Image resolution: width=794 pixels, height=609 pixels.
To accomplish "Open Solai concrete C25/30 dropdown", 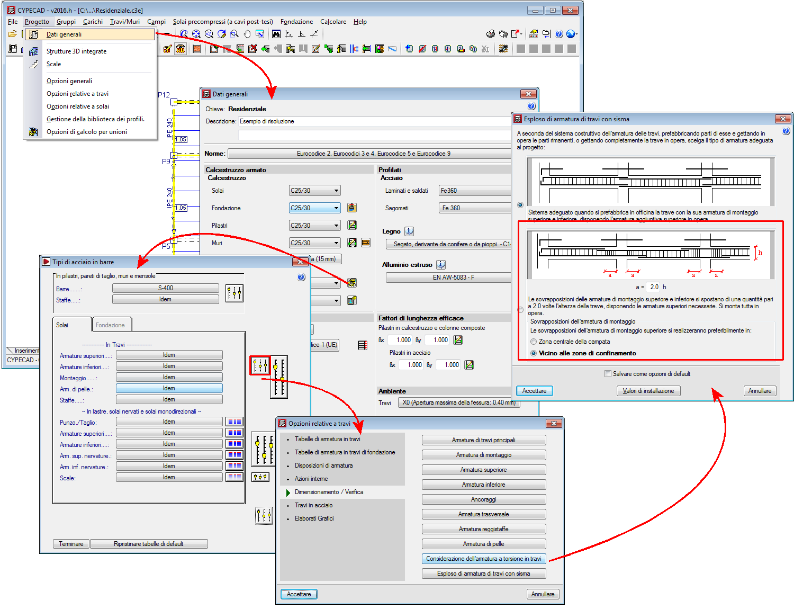I will [315, 191].
